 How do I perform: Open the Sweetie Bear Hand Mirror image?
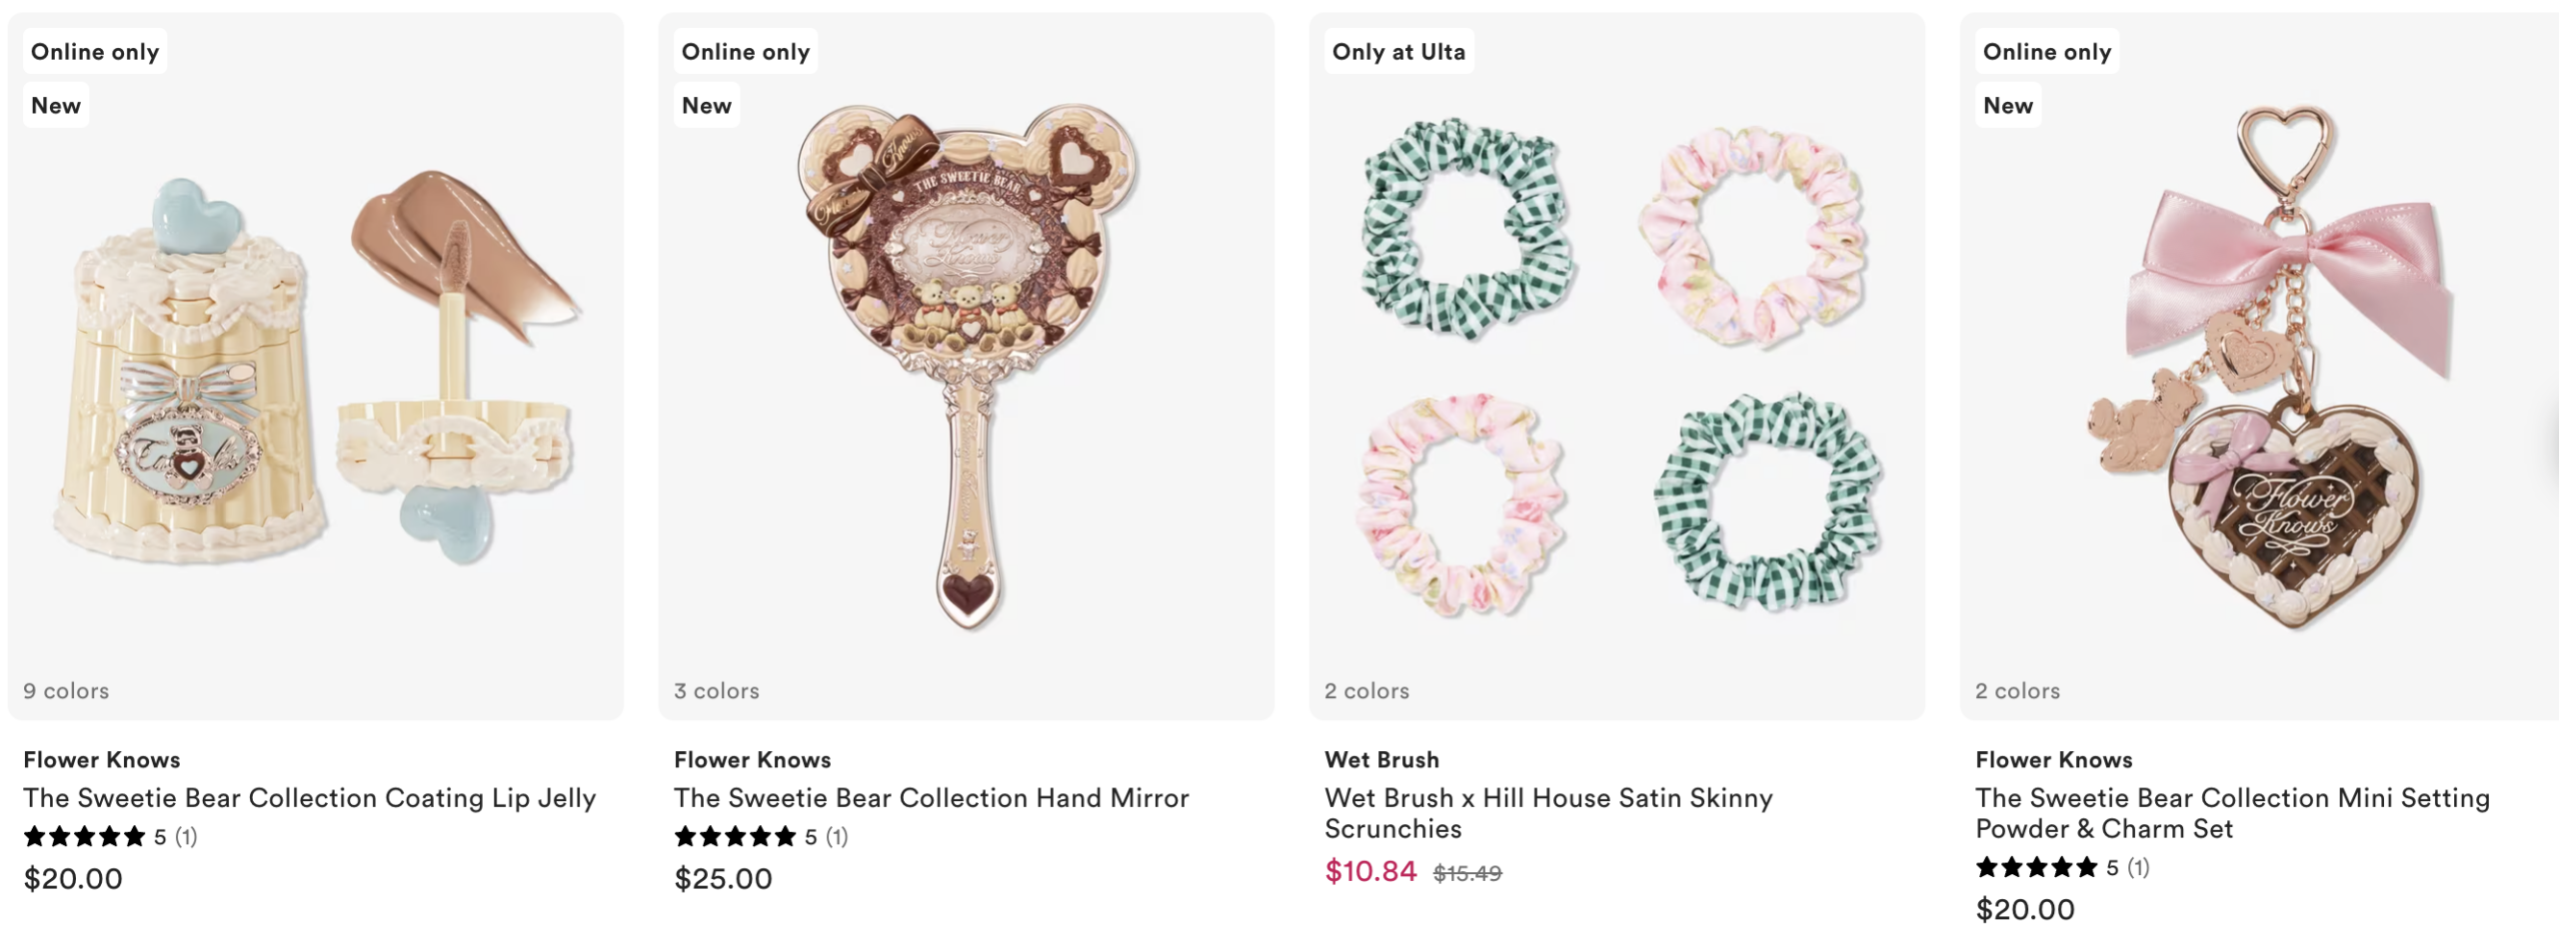(966, 370)
